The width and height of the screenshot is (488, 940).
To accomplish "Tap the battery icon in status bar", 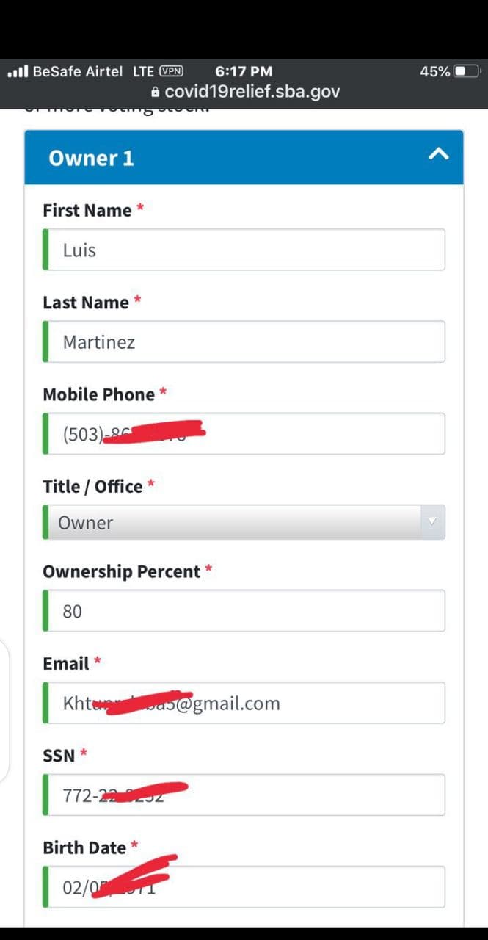I will [x=467, y=71].
